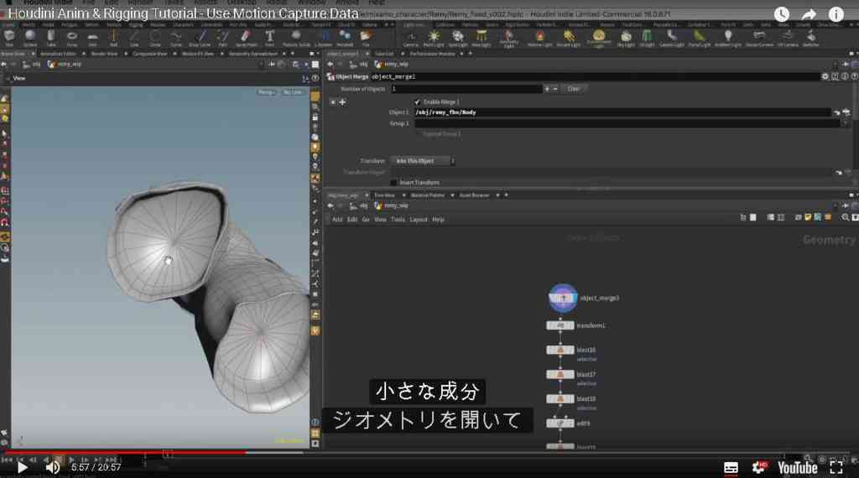Add a GI Light from shelf
Viewport: 859px width, 478px height.
tap(647, 37)
